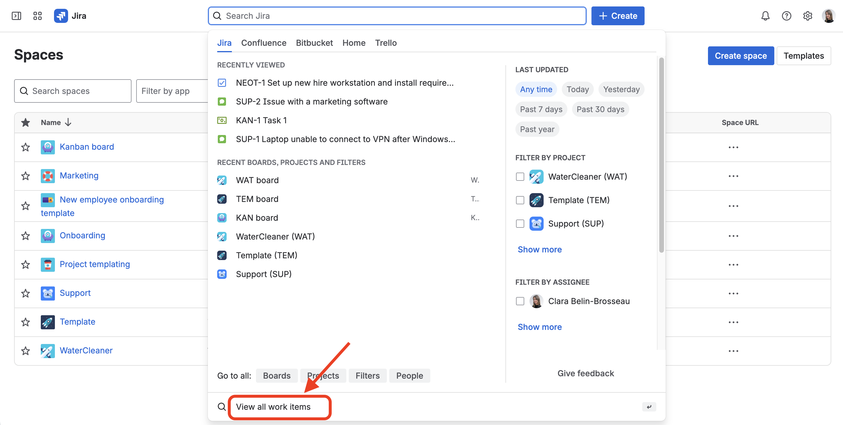Click the Jira logo icon
Viewport: 843px width, 425px height.
click(x=61, y=16)
